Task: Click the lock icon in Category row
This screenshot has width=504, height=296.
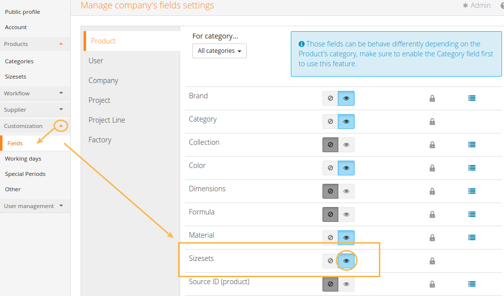Action: tap(432, 122)
